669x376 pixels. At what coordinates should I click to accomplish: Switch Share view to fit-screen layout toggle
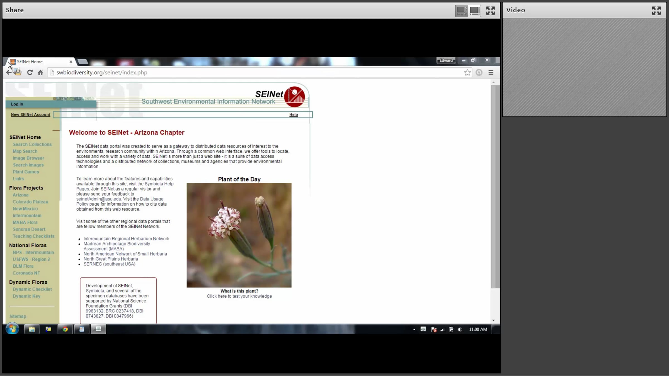(461, 11)
